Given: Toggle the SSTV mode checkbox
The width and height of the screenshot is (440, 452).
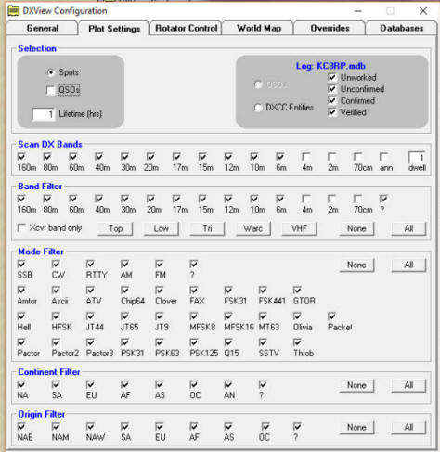Looking at the screenshot, I should tap(263, 342).
